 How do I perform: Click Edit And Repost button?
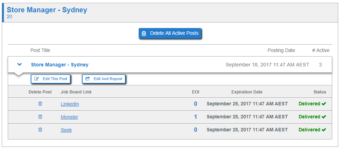click(104, 79)
